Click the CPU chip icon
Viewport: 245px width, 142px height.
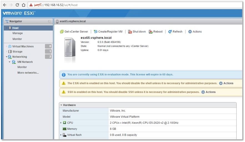pos(64,123)
